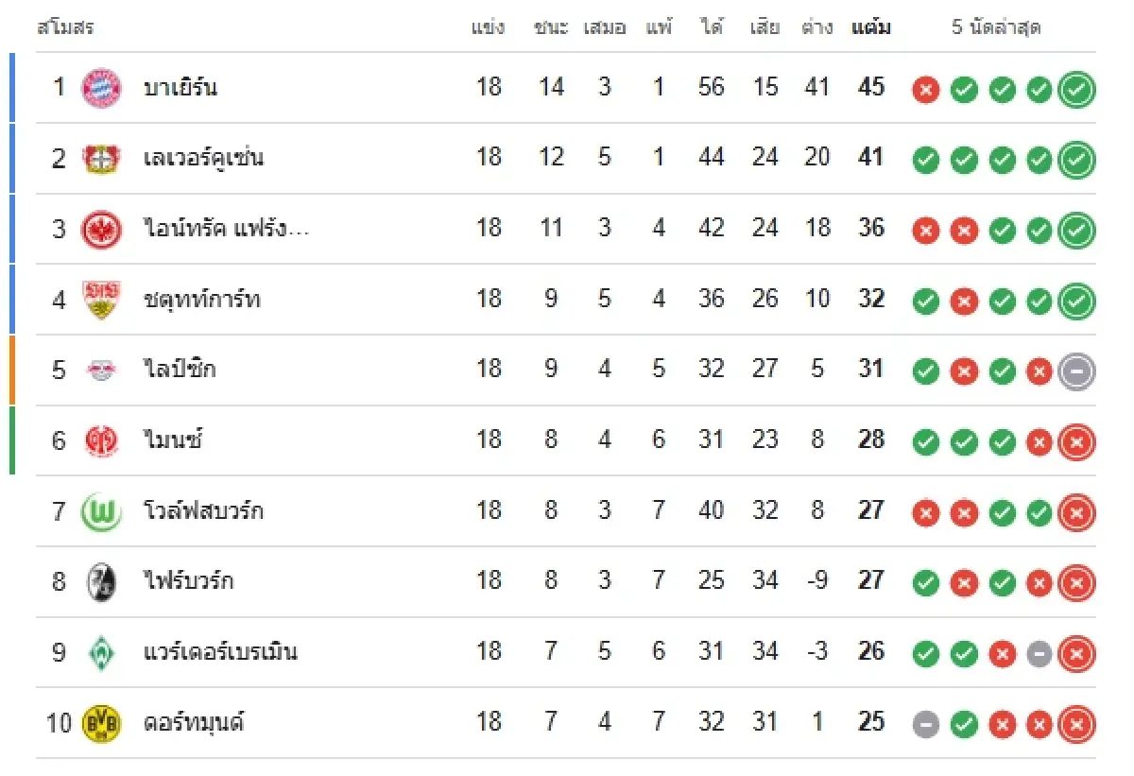Click the สโมสร club column header
The height and width of the screenshot is (776, 1134).
click(x=66, y=27)
